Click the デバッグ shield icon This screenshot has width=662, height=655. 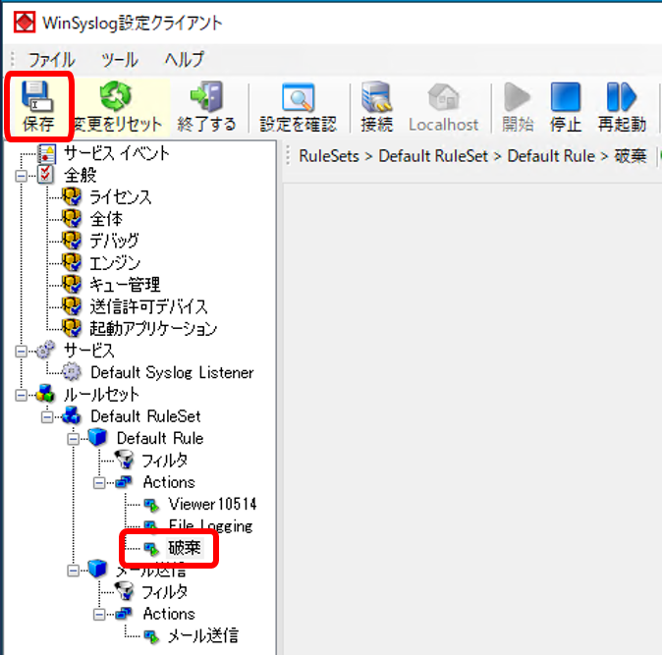72,241
